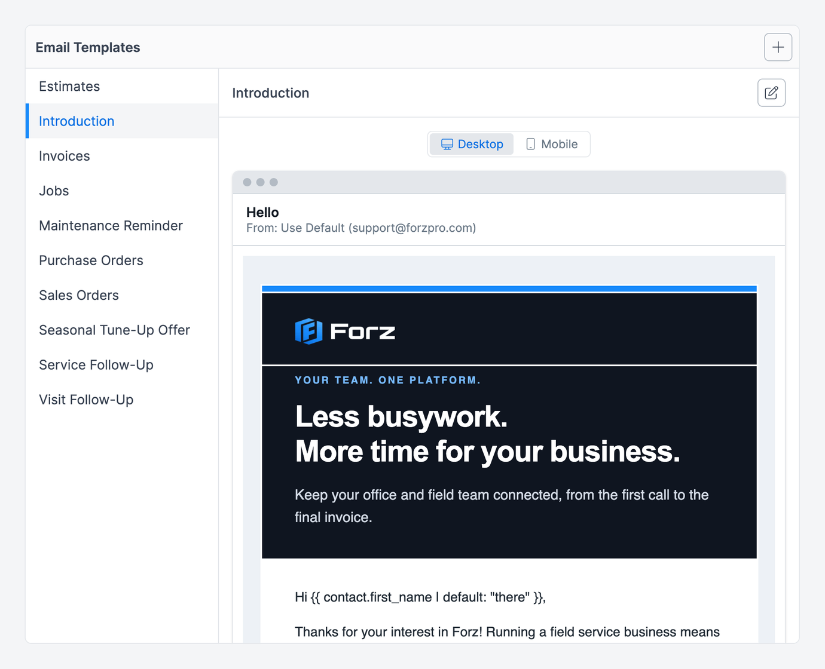Choose Maintenance Reminder template

122,226
